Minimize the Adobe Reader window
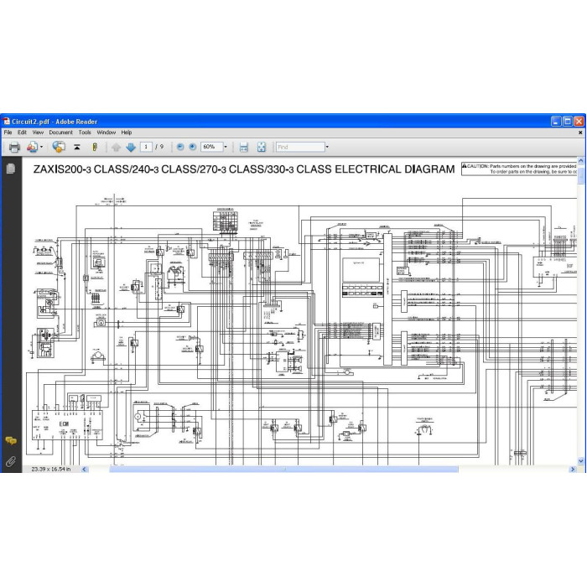Screen dimensions: 587x587 [556, 122]
